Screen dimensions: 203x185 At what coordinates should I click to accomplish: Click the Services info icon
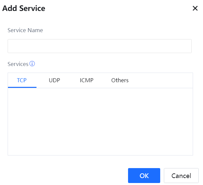[32, 64]
